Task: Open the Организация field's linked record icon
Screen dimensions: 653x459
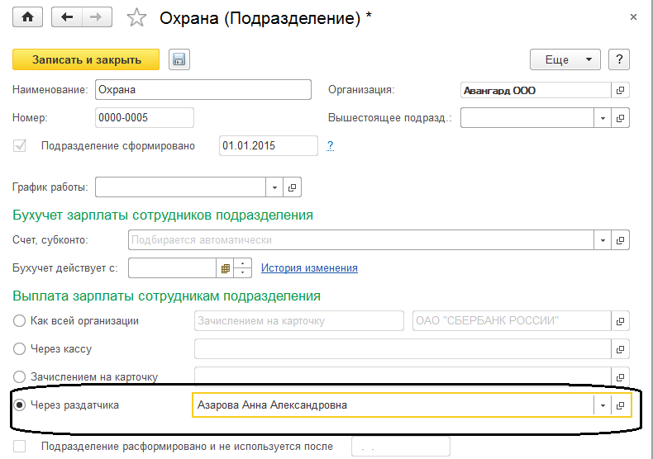Action: (621, 91)
